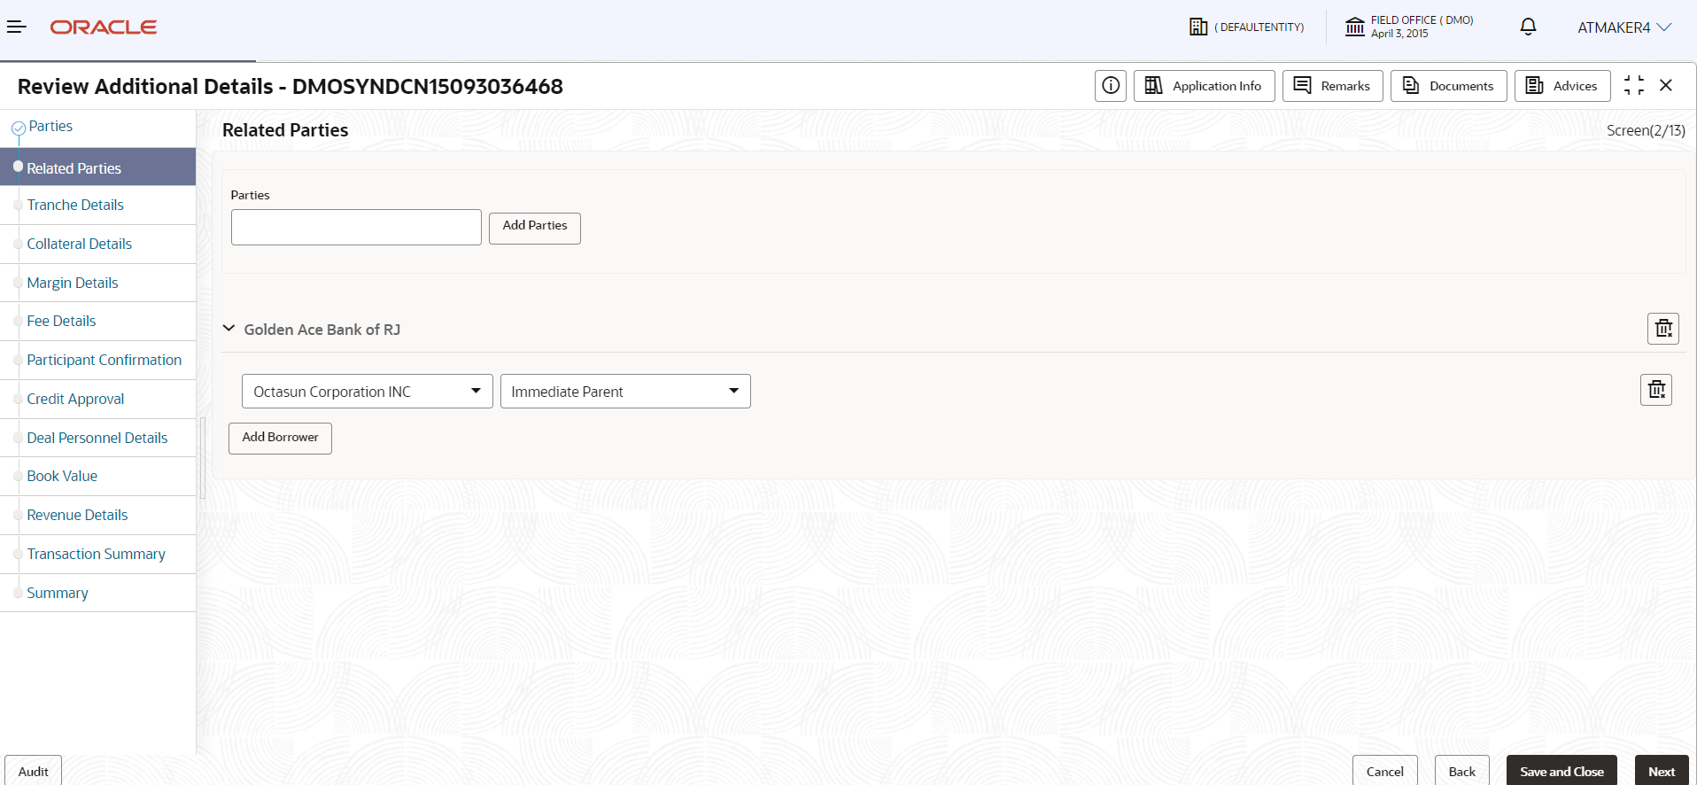The image size is (1697, 785).
Task: Click the Cancel button
Action: coord(1385,771)
